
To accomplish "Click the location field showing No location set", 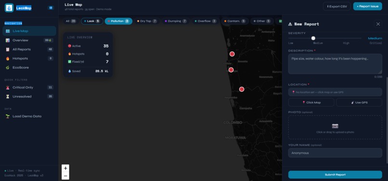I will coord(335,92).
